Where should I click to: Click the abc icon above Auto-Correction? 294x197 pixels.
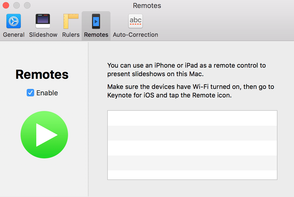135,21
